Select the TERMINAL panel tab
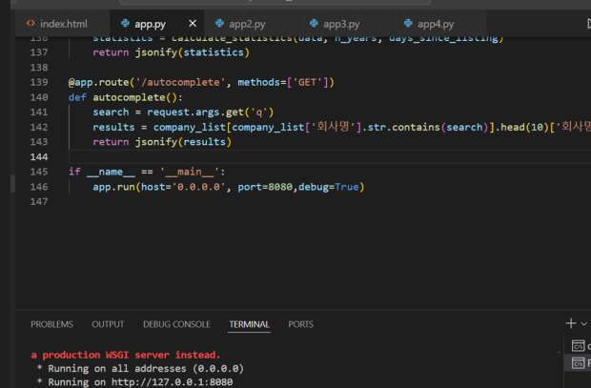Image resolution: width=591 pixels, height=388 pixels. (x=249, y=324)
